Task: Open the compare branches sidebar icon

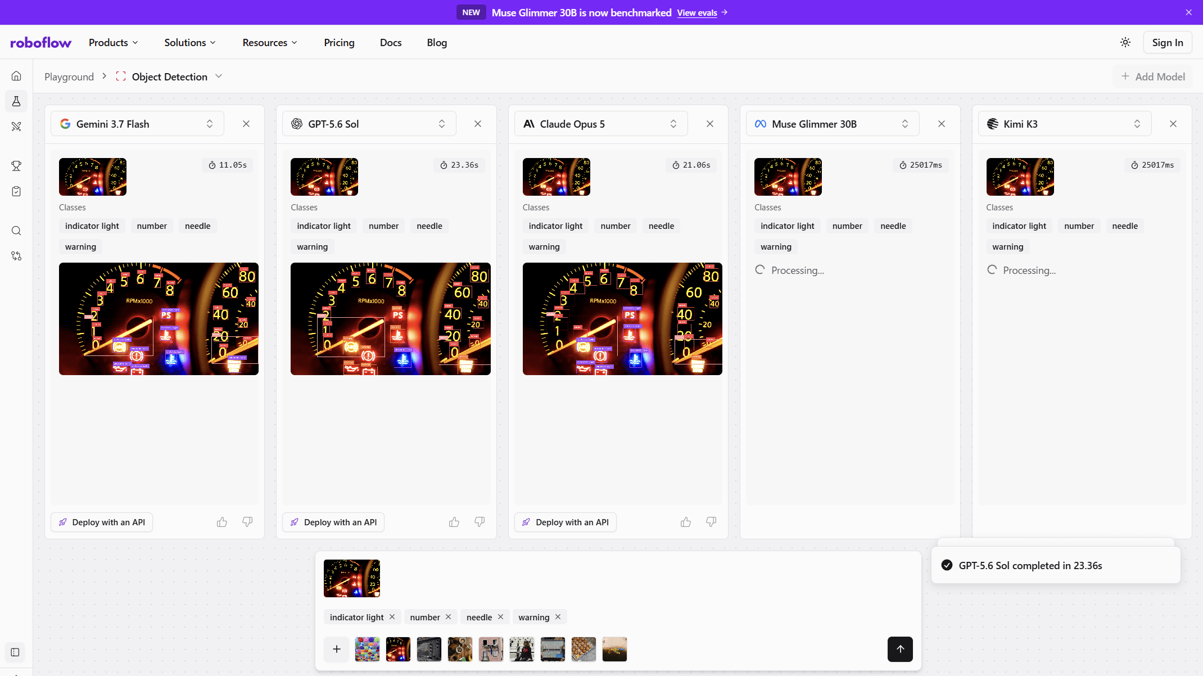Action: (16, 256)
